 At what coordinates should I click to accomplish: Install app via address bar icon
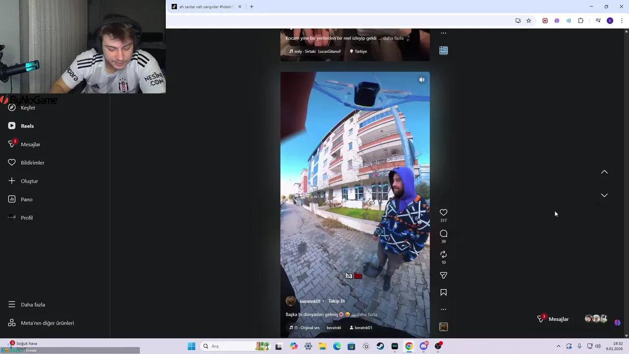pos(518,21)
